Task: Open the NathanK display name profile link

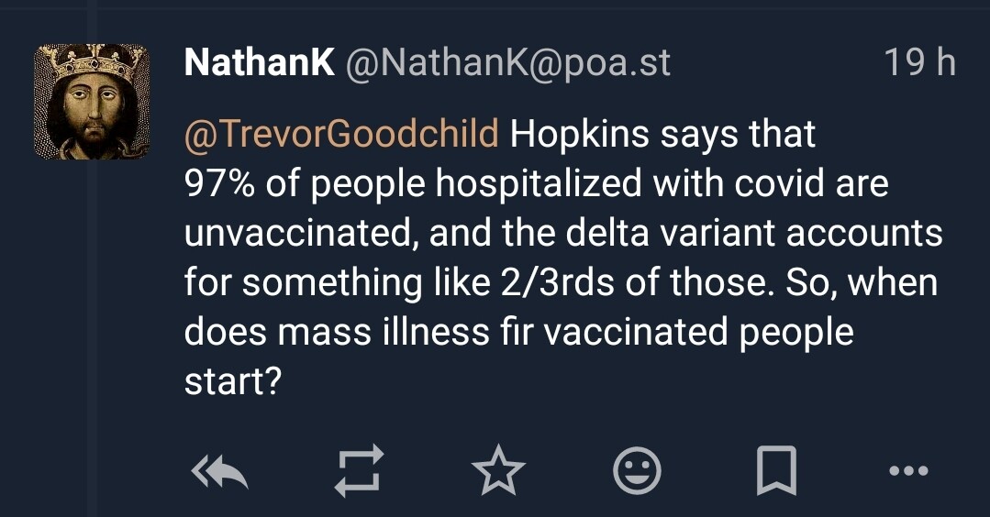Action: coord(259,62)
